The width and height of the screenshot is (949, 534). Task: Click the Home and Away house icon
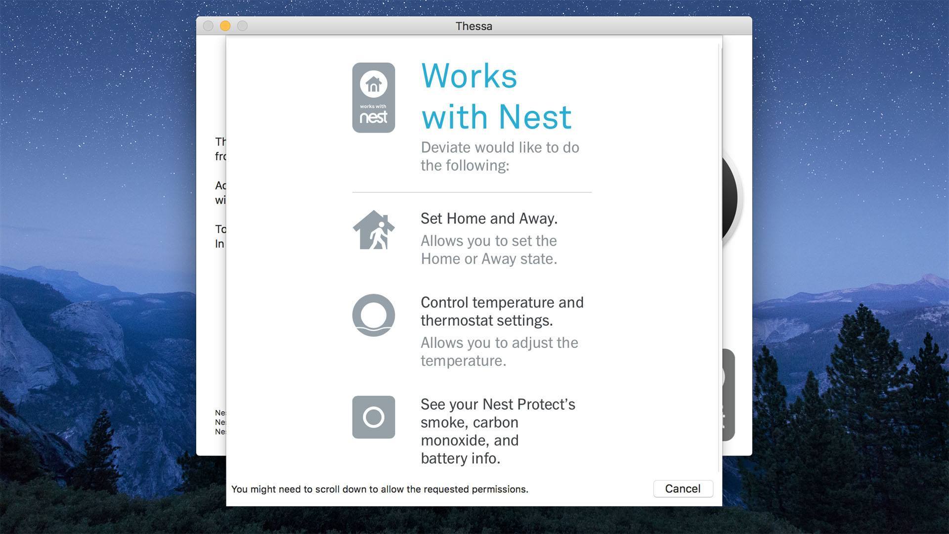[x=373, y=230]
